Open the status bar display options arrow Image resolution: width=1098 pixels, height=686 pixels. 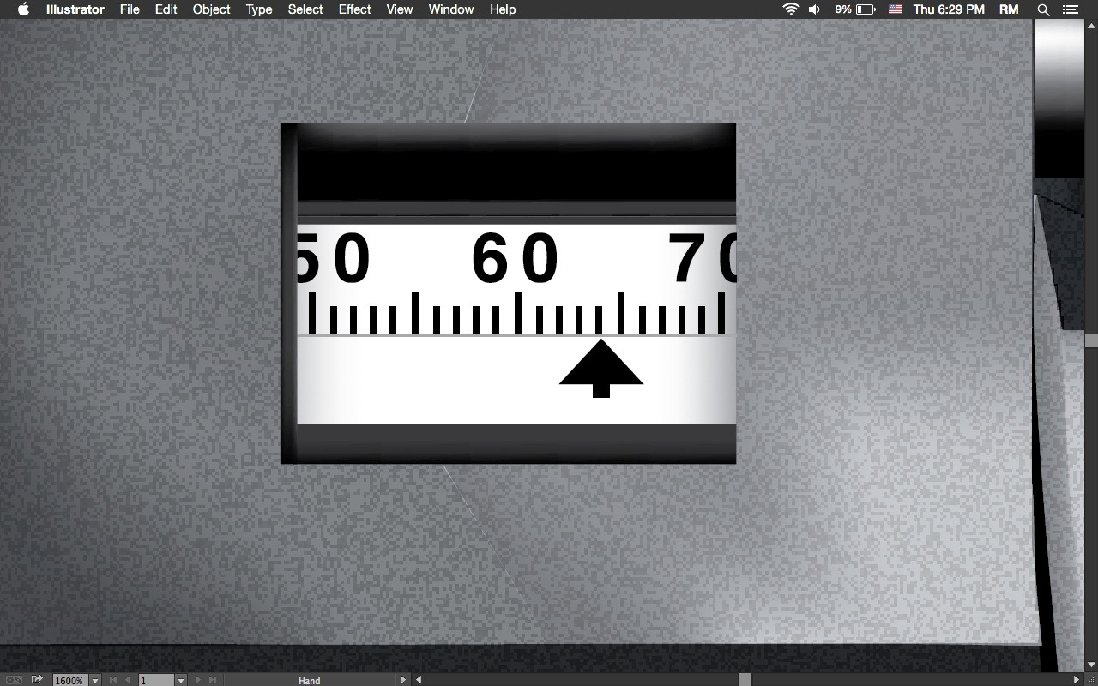pos(403,680)
